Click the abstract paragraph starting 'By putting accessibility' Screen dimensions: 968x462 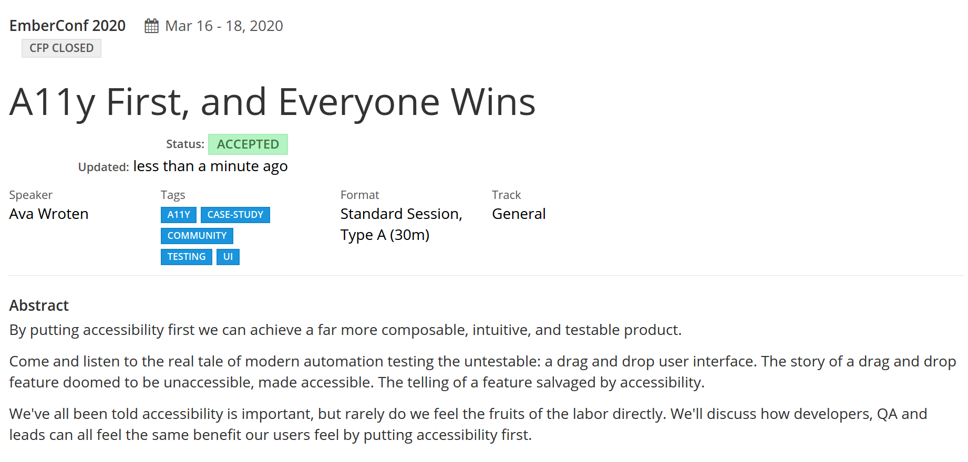(x=345, y=330)
